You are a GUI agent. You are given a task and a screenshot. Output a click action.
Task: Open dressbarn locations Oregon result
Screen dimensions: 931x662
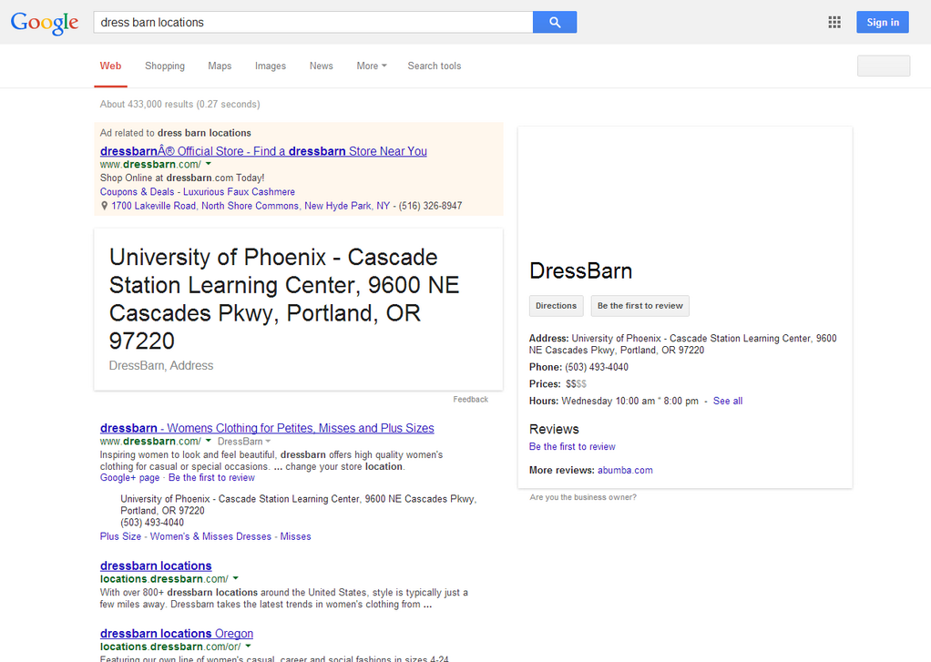177,634
